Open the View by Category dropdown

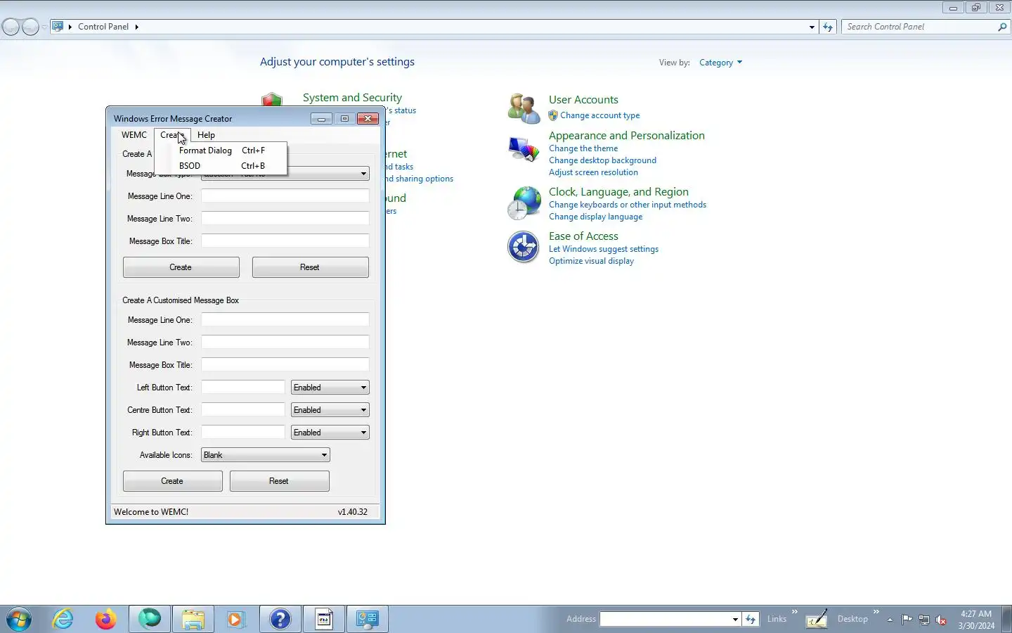click(x=720, y=63)
